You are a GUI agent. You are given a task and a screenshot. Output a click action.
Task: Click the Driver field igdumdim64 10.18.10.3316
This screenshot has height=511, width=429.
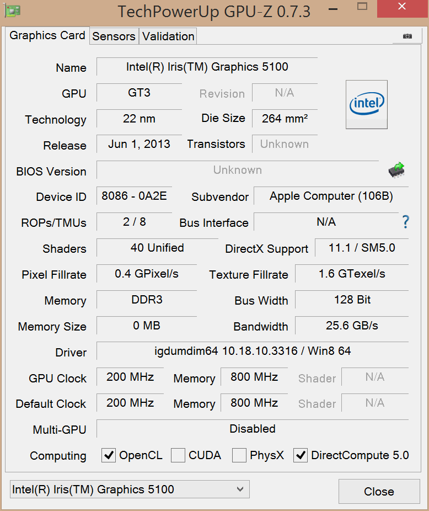click(x=253, y=351)
